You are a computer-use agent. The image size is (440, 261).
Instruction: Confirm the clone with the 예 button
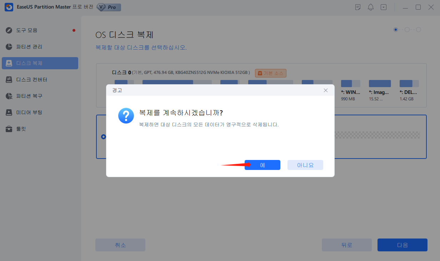tap(262, 165)
